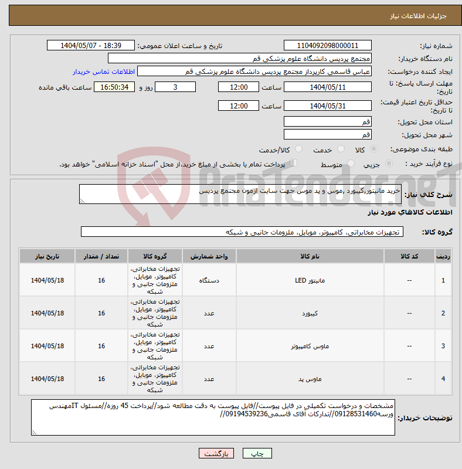Click the response deadline date 1404/05/11
Image resolution: width=462 pixels, height=469 pixels.
coord(328,87)
